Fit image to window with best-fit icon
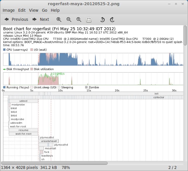This screenshot has height=171, width=188. click(x=89, y=19)
